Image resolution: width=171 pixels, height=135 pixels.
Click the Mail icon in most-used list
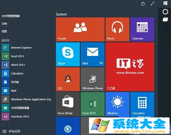pyautogui.click(x=5, y=91)
